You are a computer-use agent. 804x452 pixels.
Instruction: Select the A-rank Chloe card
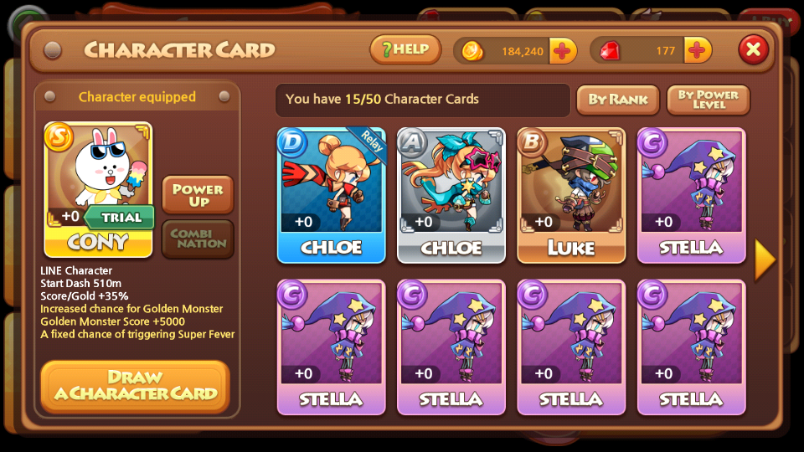pos(451,195)
